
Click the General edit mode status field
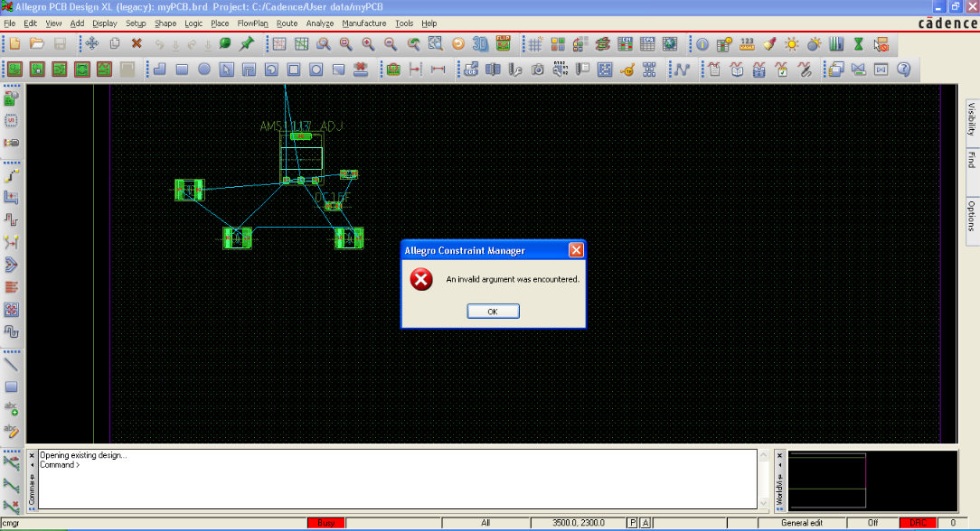(x=802, y=523)
